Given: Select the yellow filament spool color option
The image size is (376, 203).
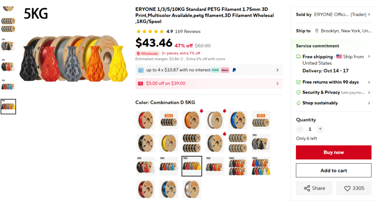Looking at the screenshot, I should point(169,143).
